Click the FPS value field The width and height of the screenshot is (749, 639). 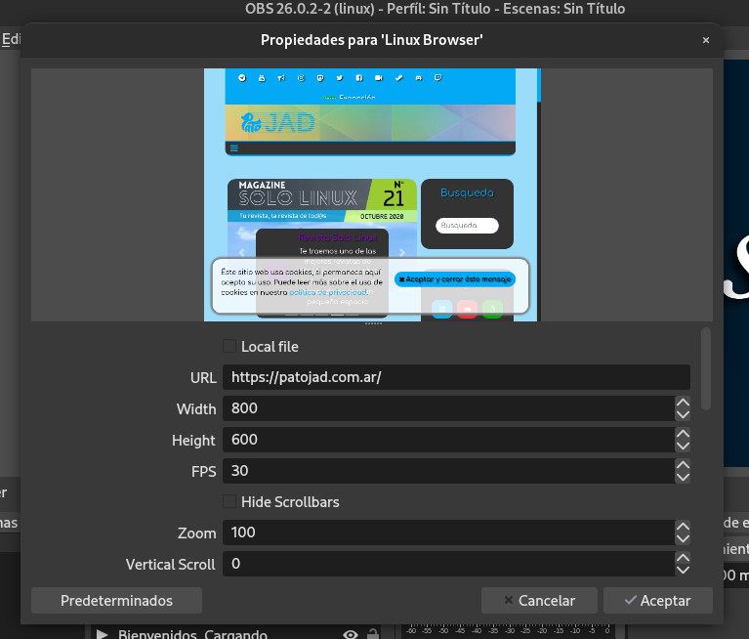tap(448, 471)
